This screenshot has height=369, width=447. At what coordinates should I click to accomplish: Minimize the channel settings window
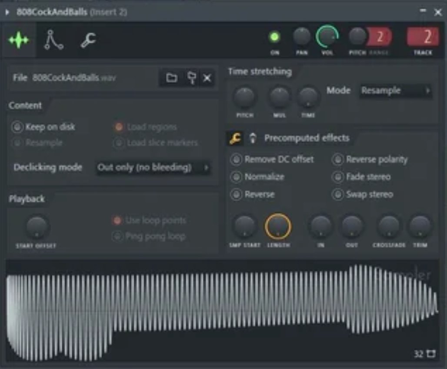coord(424,11)
